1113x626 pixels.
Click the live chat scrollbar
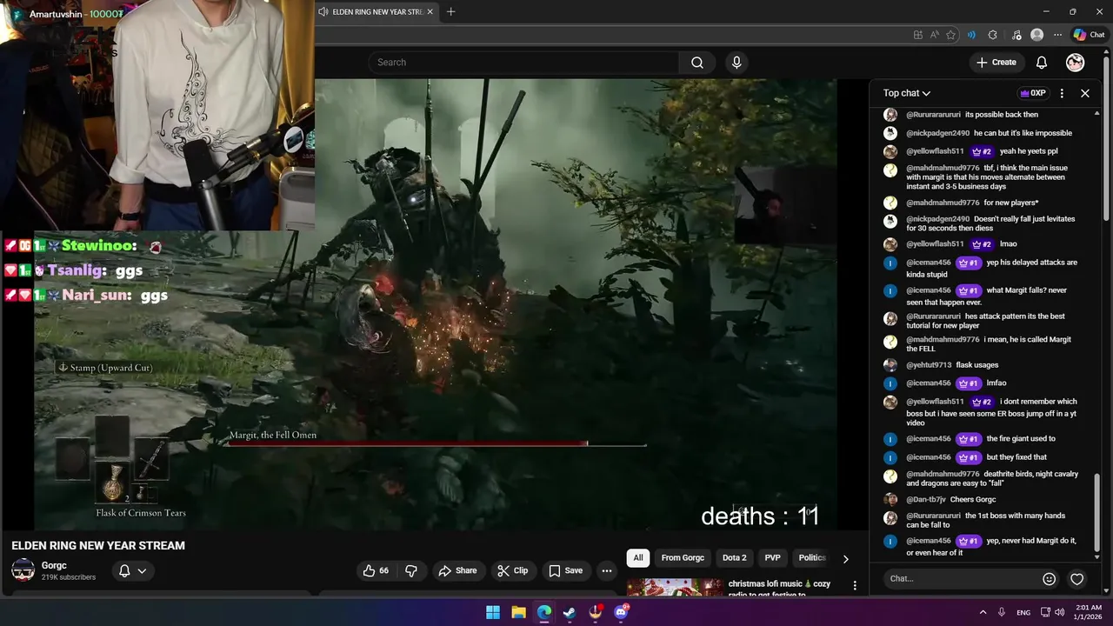pyautogui.click(x=1097, y=515)
